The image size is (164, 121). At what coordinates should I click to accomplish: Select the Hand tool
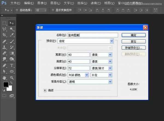pyautogui.click(x=4, y=78)
